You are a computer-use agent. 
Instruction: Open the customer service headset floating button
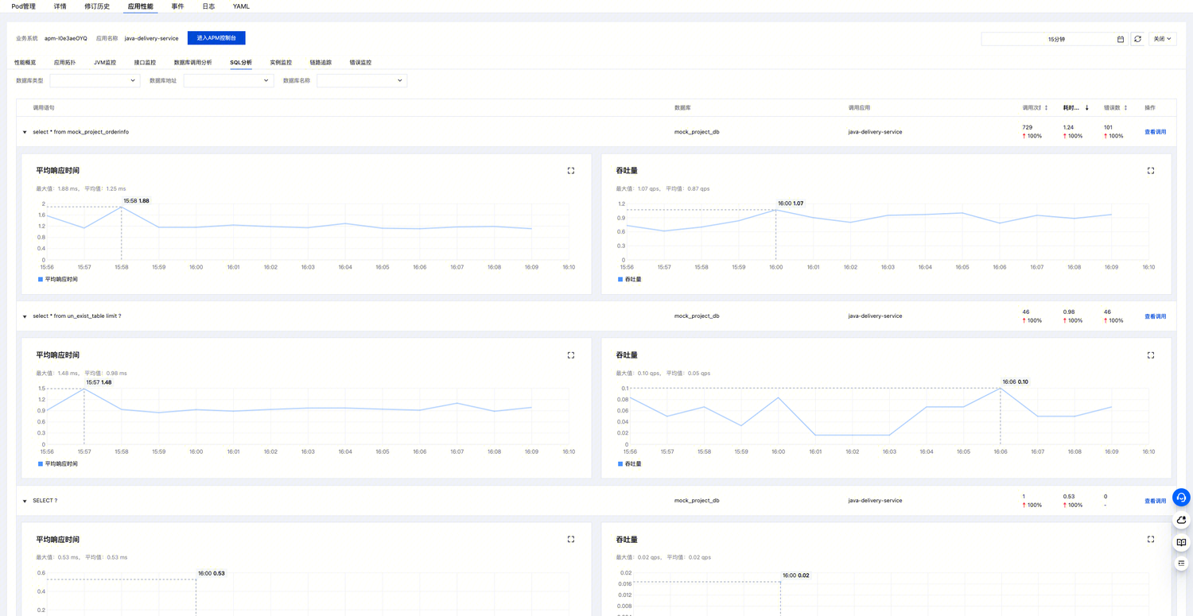pos(1181,498)
